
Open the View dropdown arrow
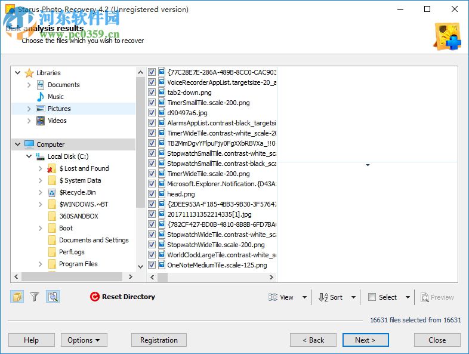pos(304,297)
